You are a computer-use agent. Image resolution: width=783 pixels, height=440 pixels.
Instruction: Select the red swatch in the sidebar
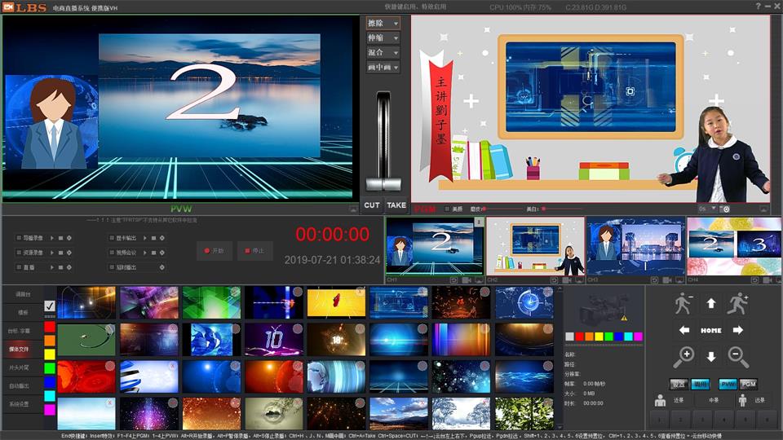[50, 327]
